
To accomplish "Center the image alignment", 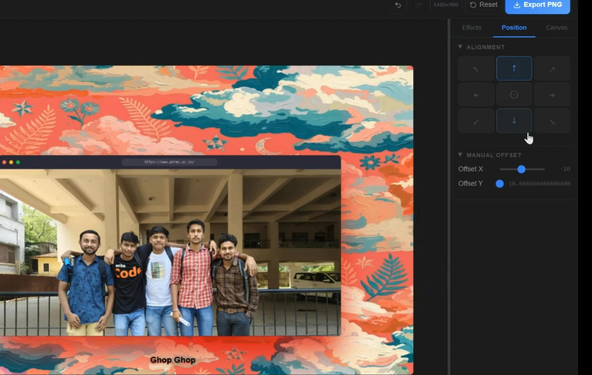I will (514, 95).
